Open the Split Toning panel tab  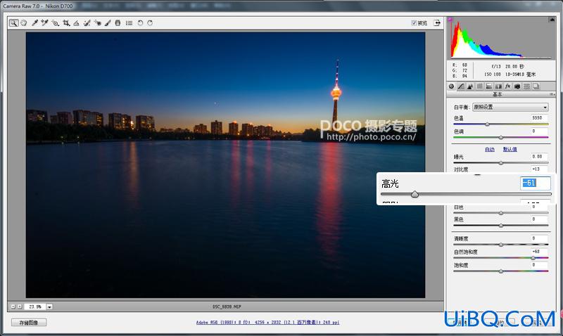point(488,86)
